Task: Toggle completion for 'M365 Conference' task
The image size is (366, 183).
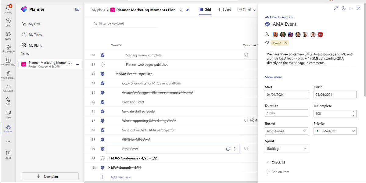Action: [x=102, y=158]
